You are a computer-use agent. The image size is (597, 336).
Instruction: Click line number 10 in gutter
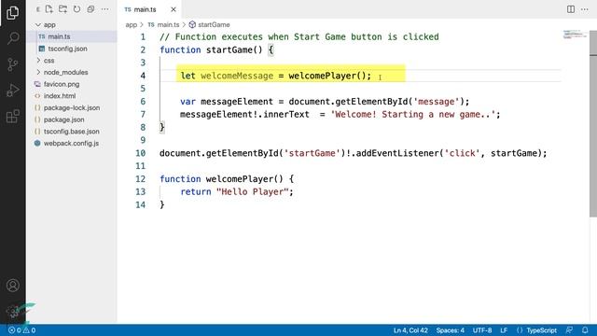(141, 153)
